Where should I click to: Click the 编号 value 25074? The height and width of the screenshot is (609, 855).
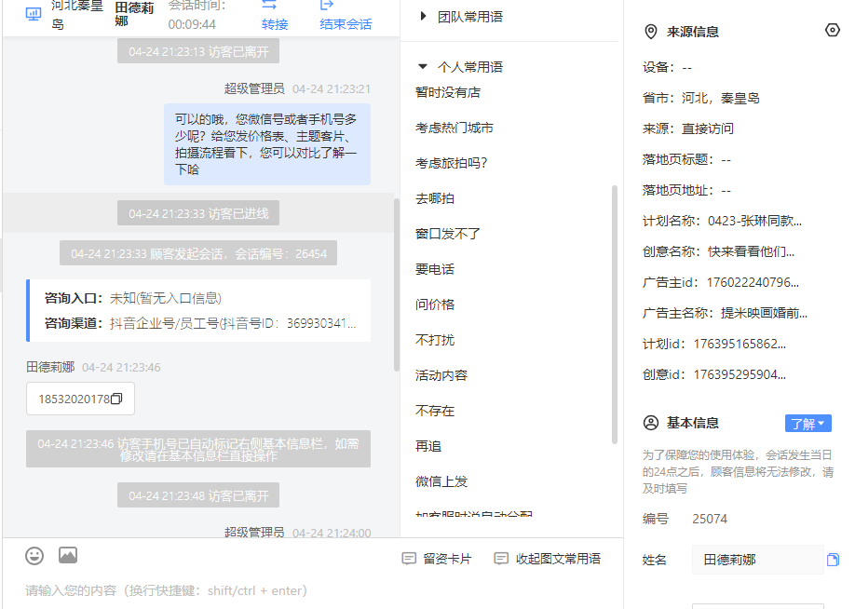(710, 519)
